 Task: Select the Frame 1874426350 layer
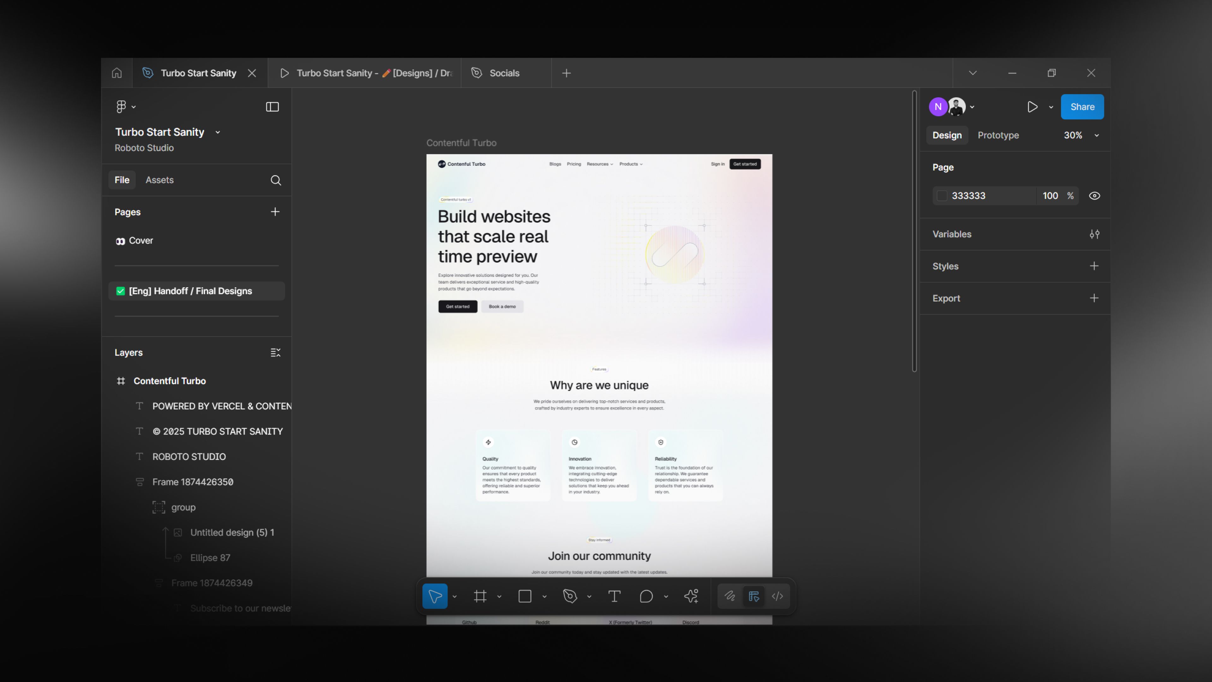click(193, 482)
